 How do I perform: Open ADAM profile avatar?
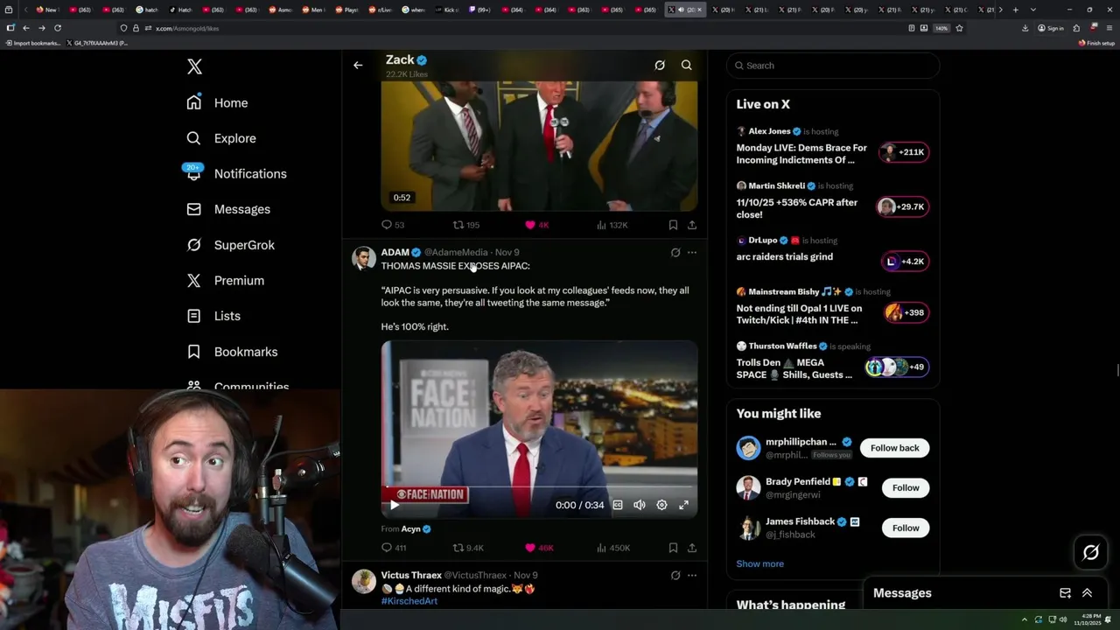tap(364, 258)
